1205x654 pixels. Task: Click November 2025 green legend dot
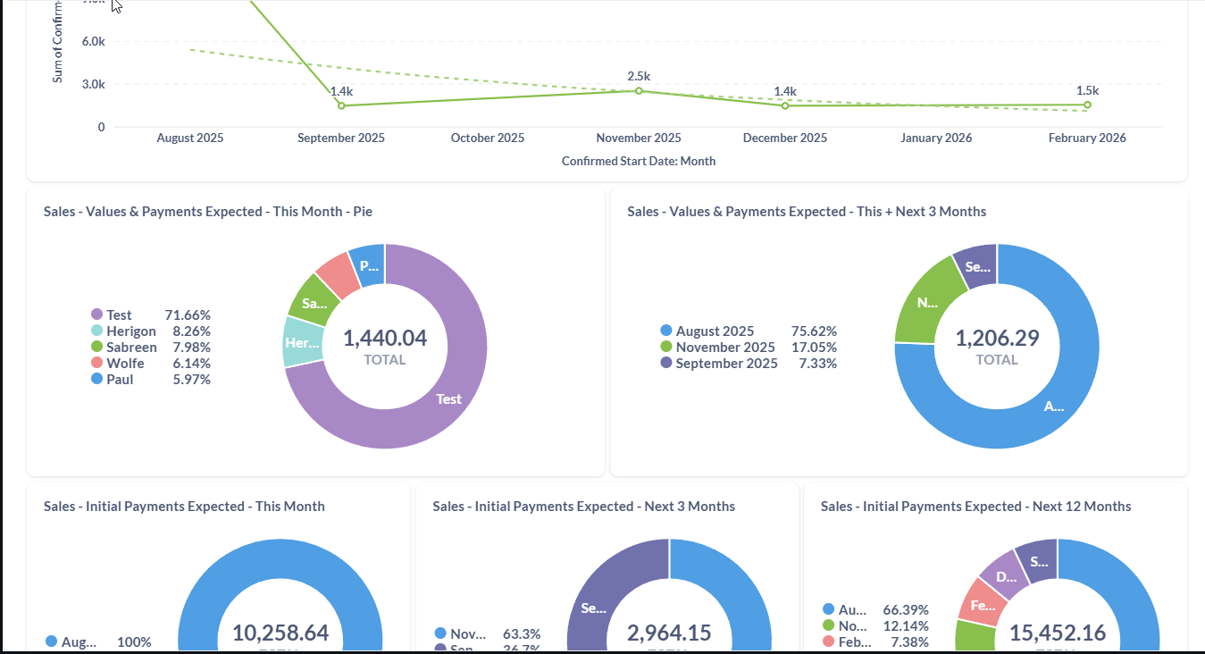pyautogui.click(x=665, y=347)
